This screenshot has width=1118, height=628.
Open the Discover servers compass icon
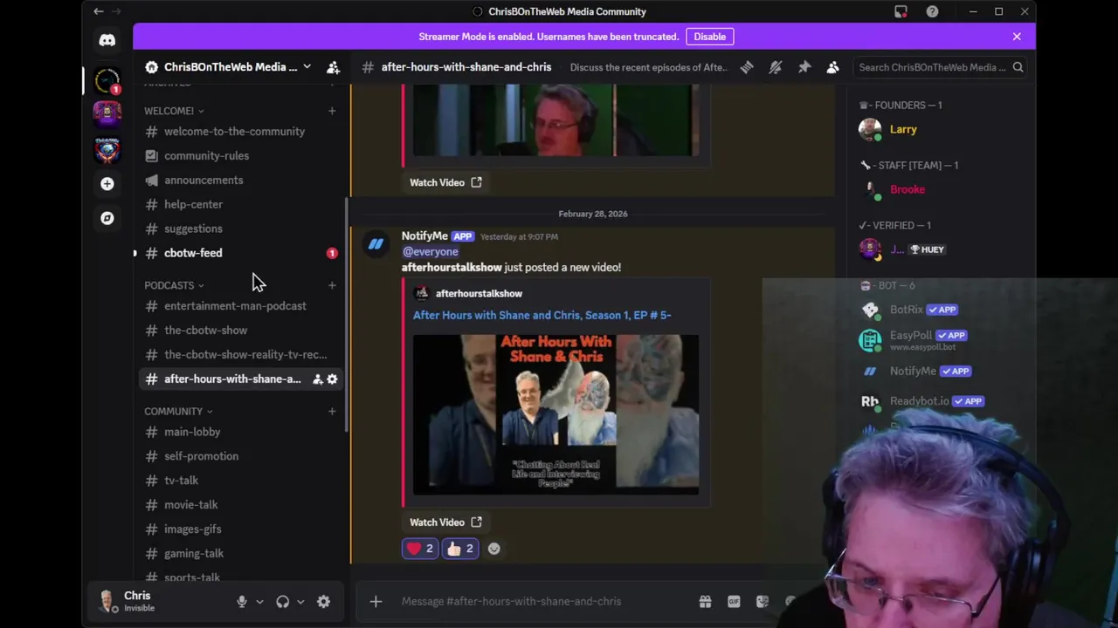point(107,218)
